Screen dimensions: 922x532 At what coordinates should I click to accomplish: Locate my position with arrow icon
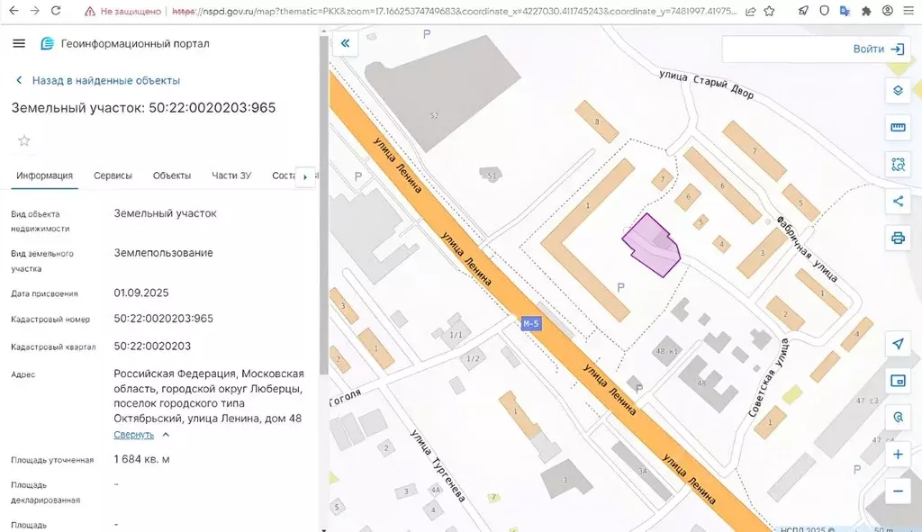(x=897, y=344)
